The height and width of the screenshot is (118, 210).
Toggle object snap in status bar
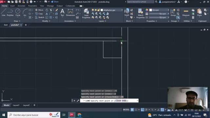pos(162,110)
